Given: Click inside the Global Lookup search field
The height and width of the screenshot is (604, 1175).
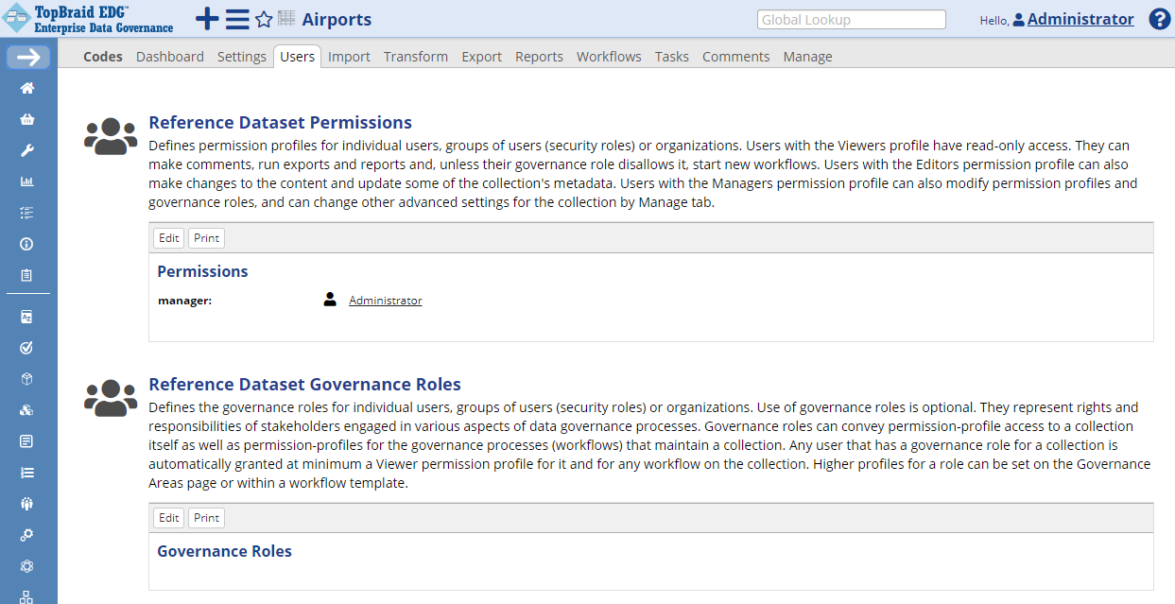Looking at the screenshot, I should pyautogui.click(x=850, y=18).
